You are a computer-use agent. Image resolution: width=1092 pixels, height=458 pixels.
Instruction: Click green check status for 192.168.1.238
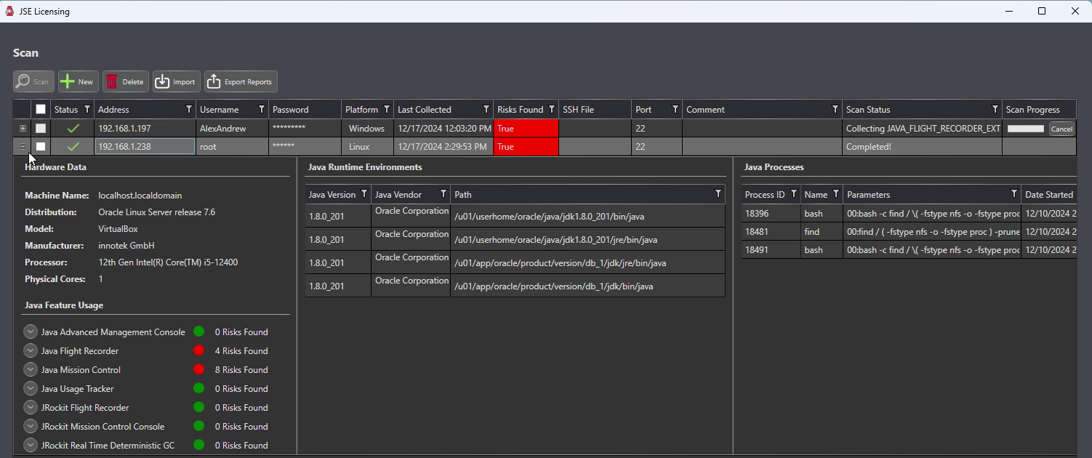click(73, 146)
